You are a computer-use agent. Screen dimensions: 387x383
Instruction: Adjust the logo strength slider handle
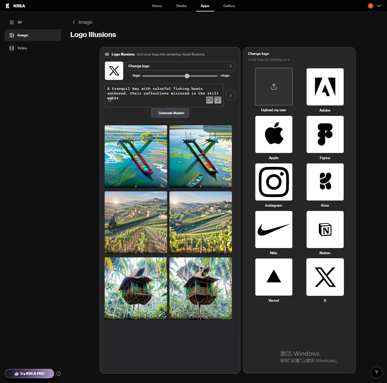(x=187, y=76)
